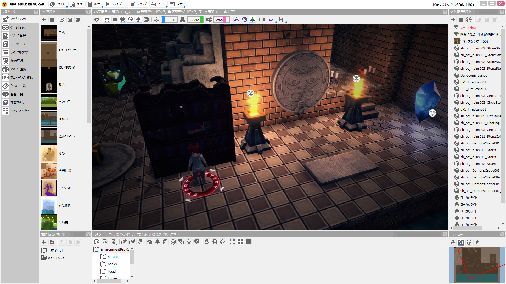Add new object in object placement list

tap(453, 20)
